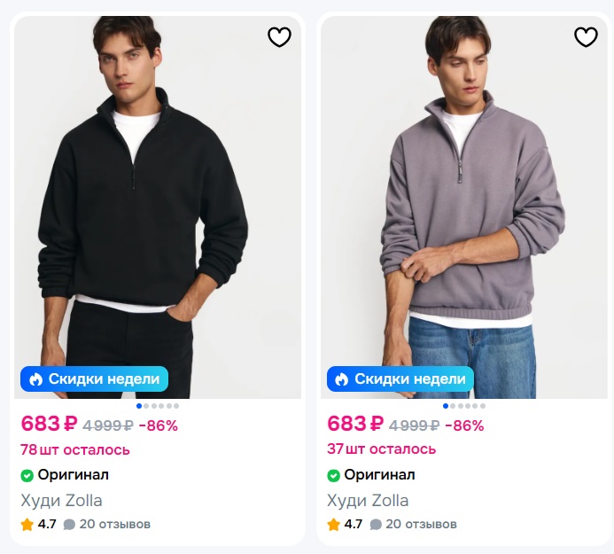
Task: Click flame icon on gray hoodie badge
Action: (x=341, y=378)
